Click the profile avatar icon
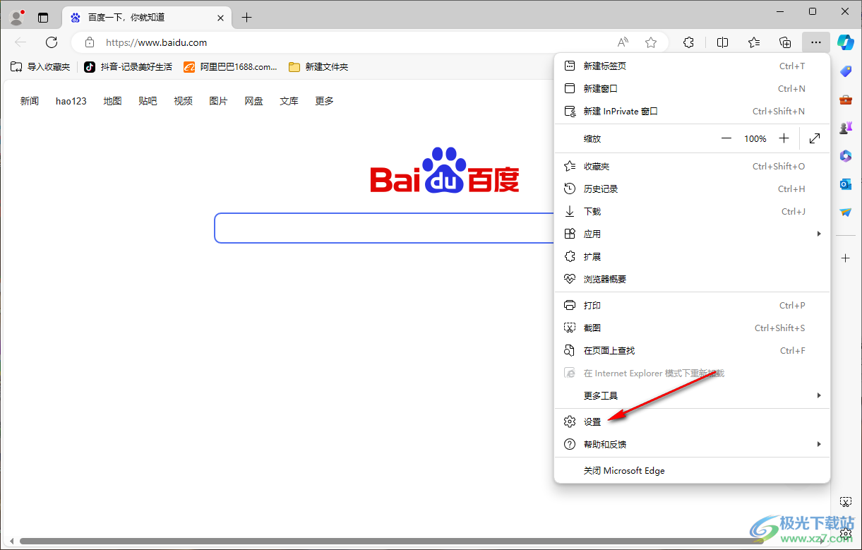The height and width of the screenshot is (550, 862). coord(17,17)
